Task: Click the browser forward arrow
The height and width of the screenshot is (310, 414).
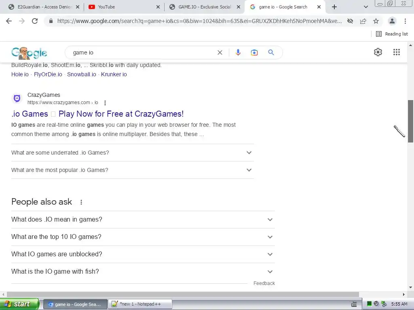Action: pos(22,21)
